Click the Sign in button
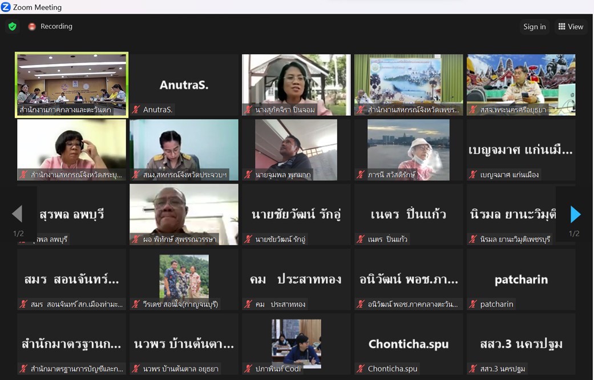This screenshot has width=594, height=380. (534, 26)
